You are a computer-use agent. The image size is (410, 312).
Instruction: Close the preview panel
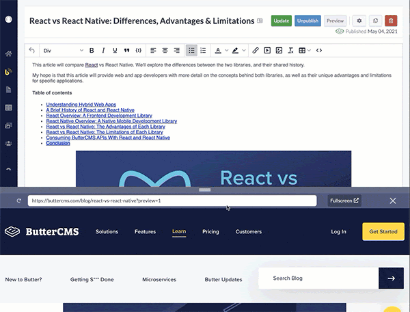[393, 200]
